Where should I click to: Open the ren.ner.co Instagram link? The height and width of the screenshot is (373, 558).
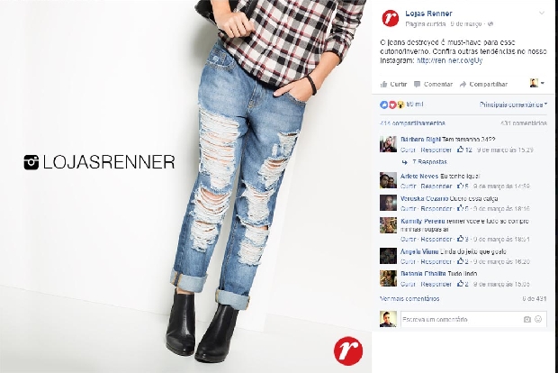[x=449, y=60]
